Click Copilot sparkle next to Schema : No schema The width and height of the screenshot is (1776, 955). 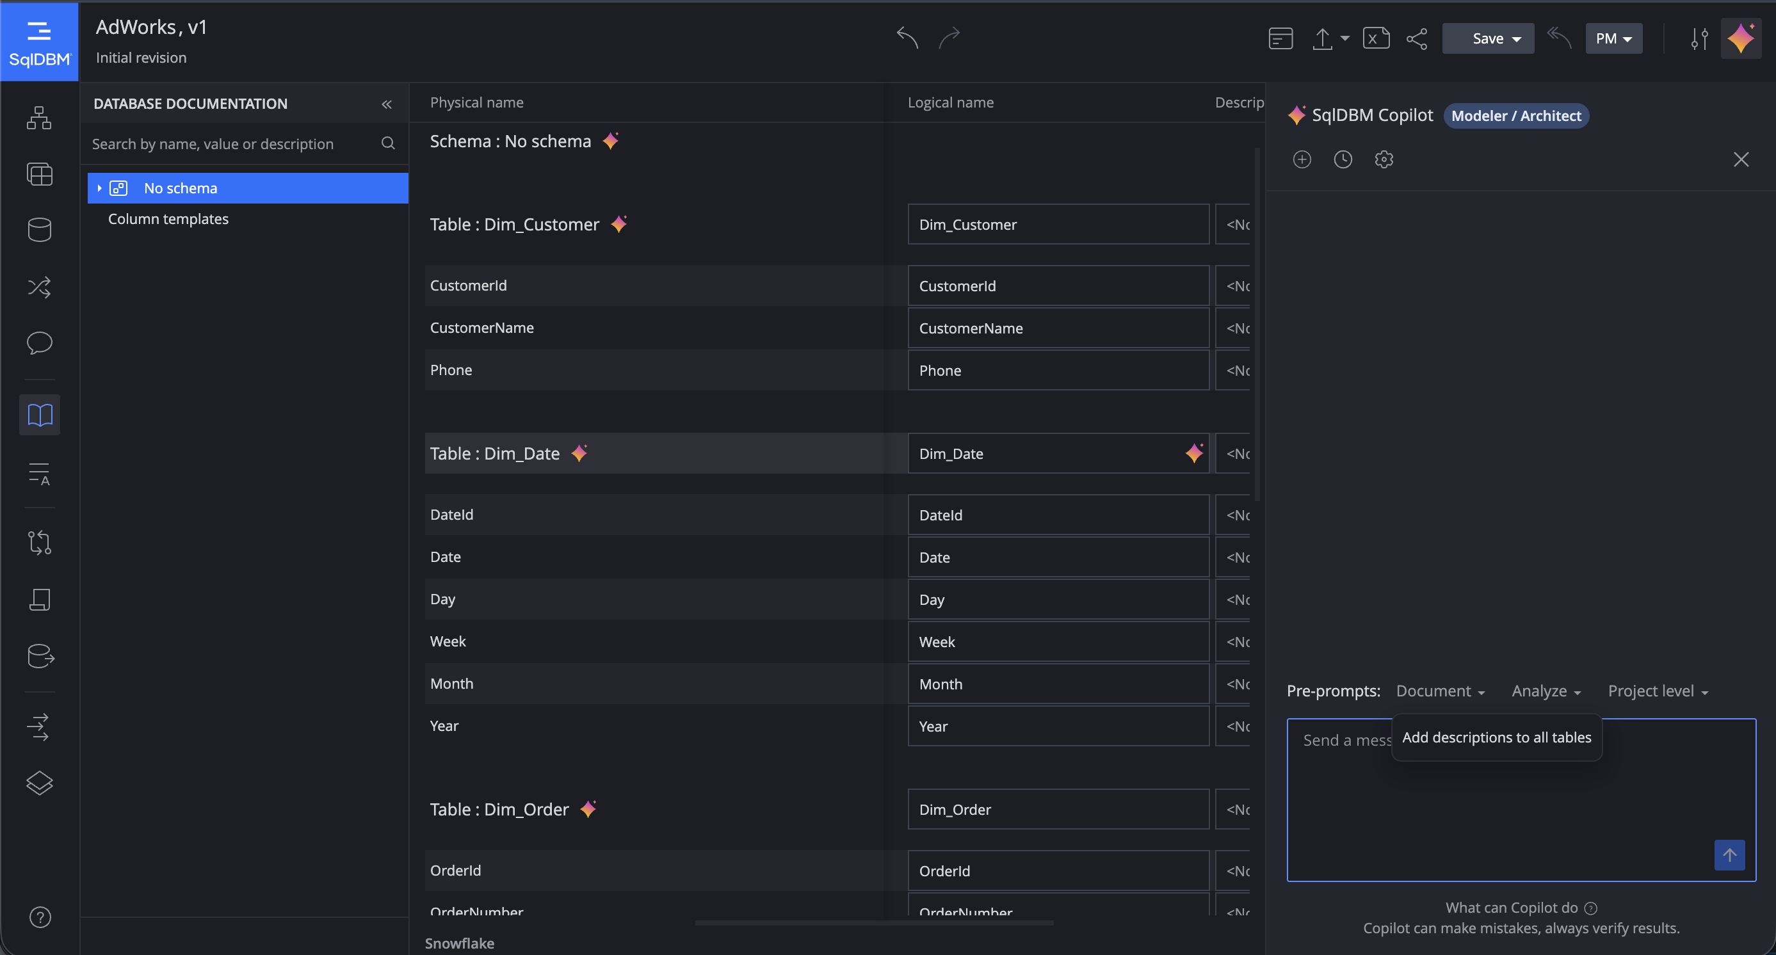pos(611,141)
